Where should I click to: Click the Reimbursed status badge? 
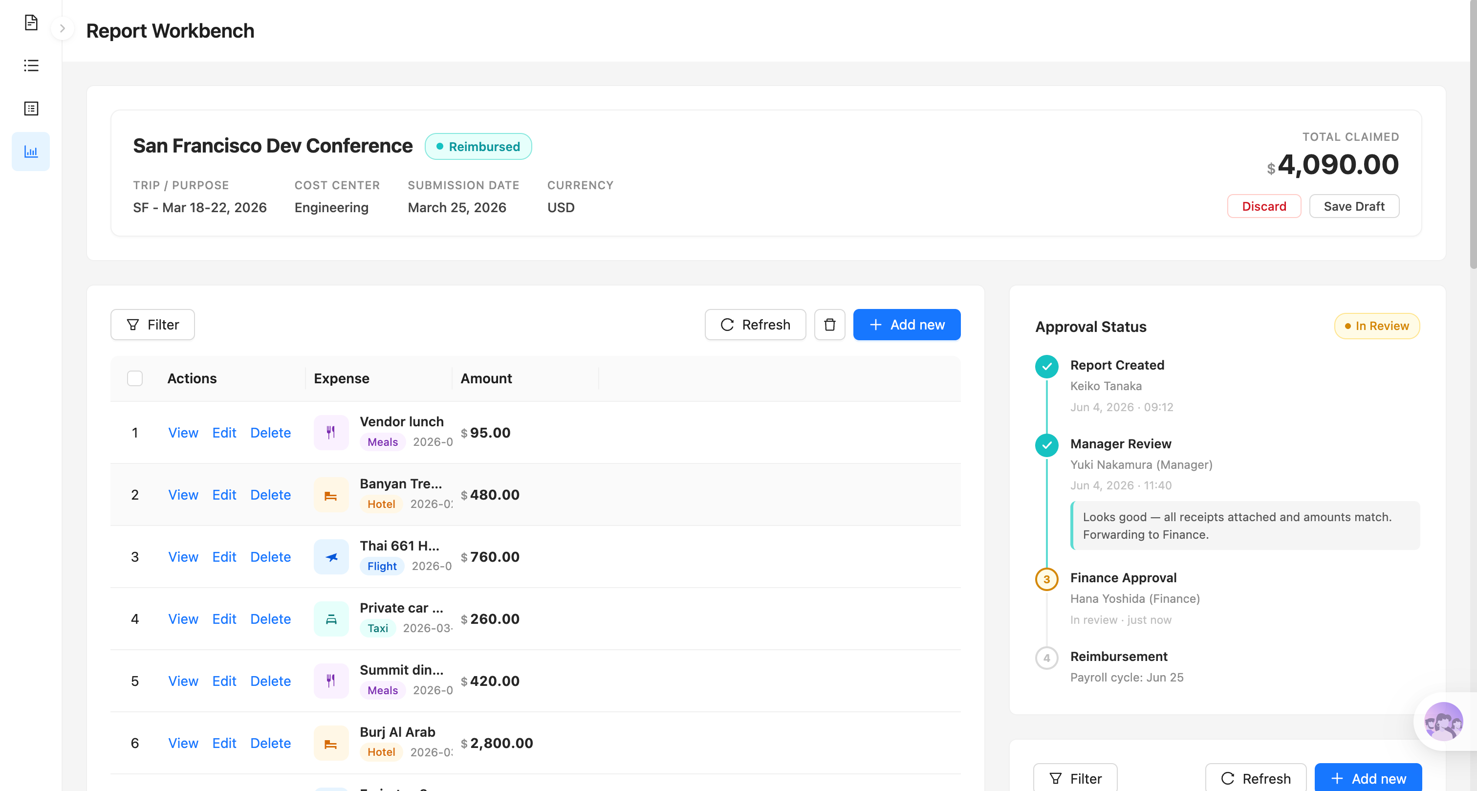[x=478, y=146]
